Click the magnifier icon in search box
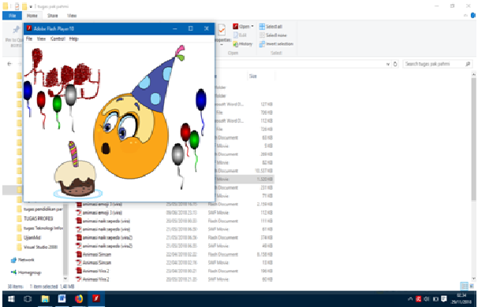The image size is (478, 307). 468,64
